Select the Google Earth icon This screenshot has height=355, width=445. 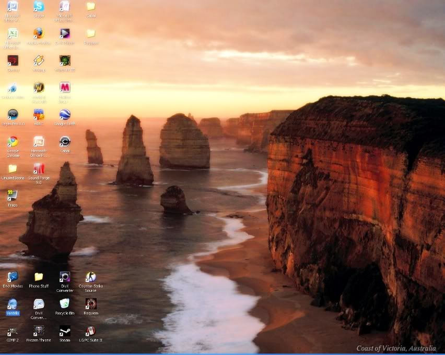(x=65, y=115)
